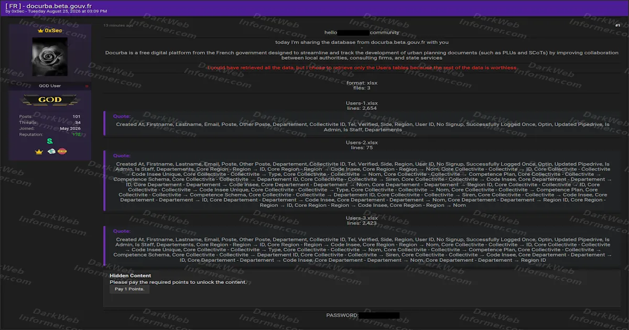Viewport: 629px width, 330px height.
Task: Click the Hidden Content heading
Action: point(130,276)
